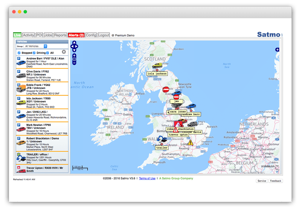Viewport: 299px width, 209px height.
Task: Reset map view with the globe icon
Action: 74,59
